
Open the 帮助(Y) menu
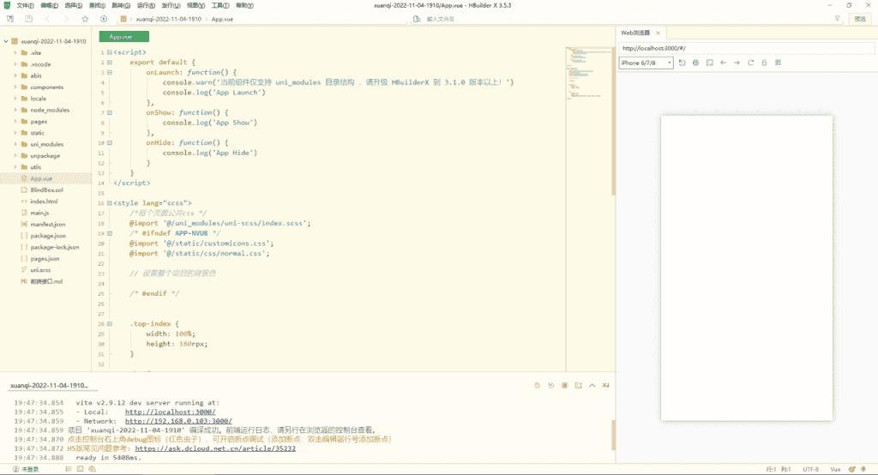[244, 6]
